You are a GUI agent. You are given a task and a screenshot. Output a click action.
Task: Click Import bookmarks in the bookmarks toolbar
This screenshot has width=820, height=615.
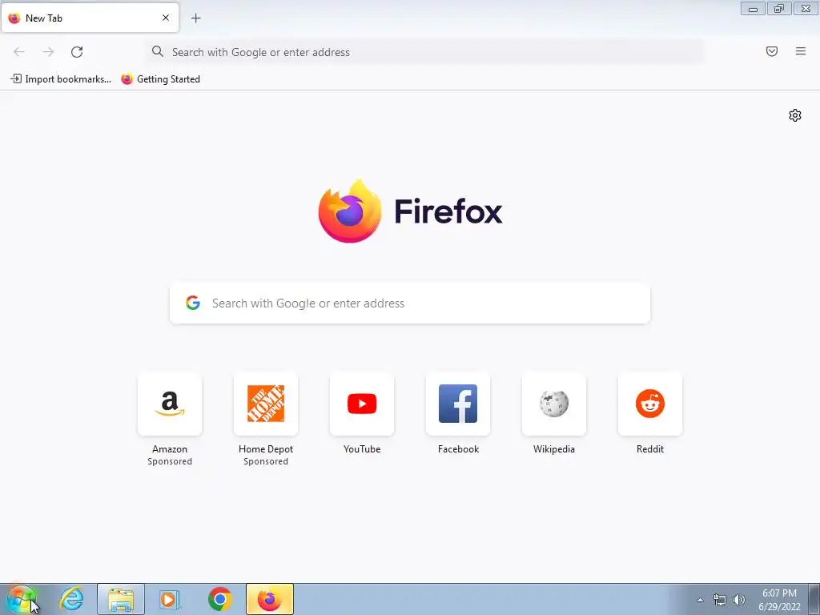click(61, 79)
